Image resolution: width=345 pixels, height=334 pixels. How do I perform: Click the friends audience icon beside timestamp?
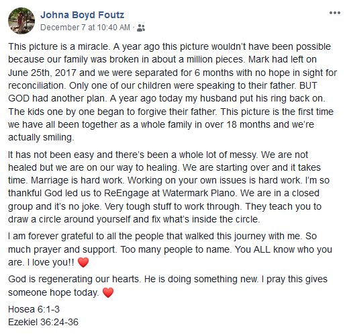pyautogui.click(x=141, y=28)
